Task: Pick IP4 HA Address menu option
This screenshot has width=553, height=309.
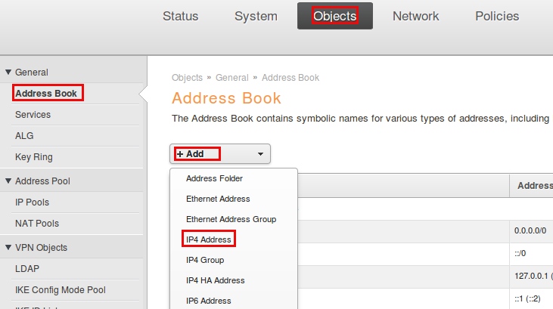Action: (x=215, y=280)
